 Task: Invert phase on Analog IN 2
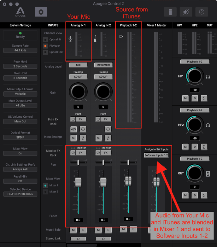[108, 138]
